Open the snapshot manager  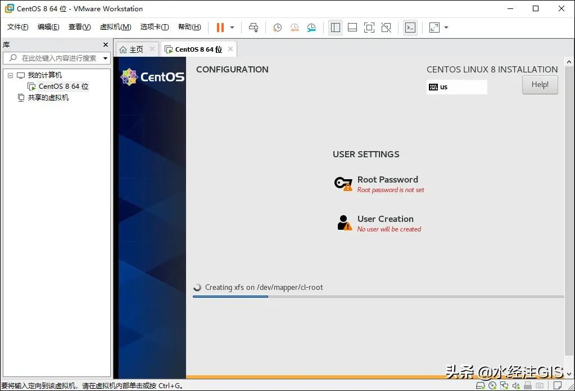pyautogui.click(x=311, y=27)
